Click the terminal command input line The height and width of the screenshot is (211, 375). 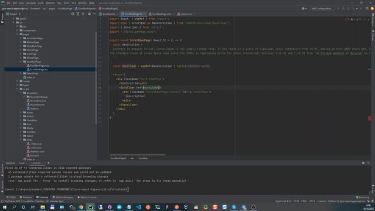pyautogui.click(x=67, y=189)
